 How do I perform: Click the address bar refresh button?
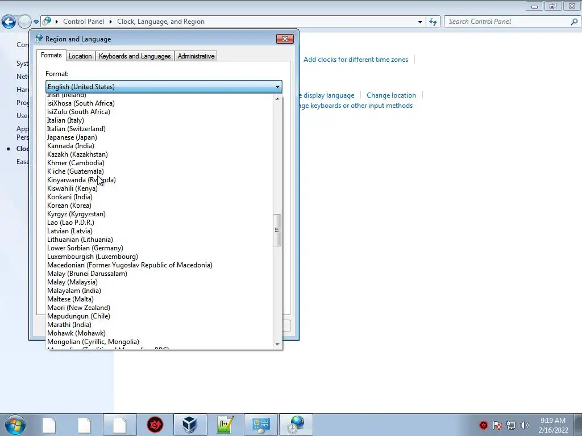(433, 22)
